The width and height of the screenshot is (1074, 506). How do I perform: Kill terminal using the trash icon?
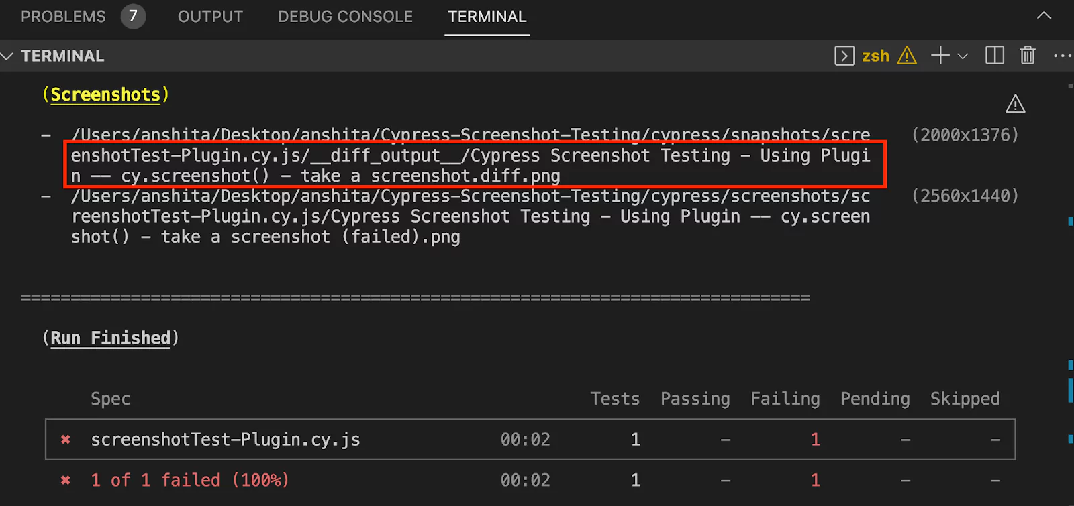click(1028, 56)
